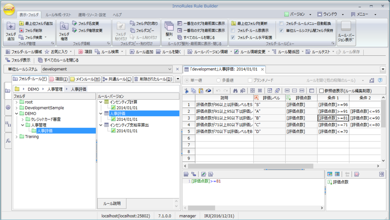This screenshot has width=390, height=220.
Task: Click the Paste icon above the rule grid
Action: click(201, 91)
